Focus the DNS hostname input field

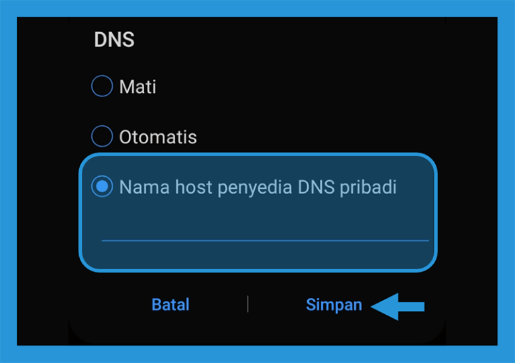[x=265, y=228]
